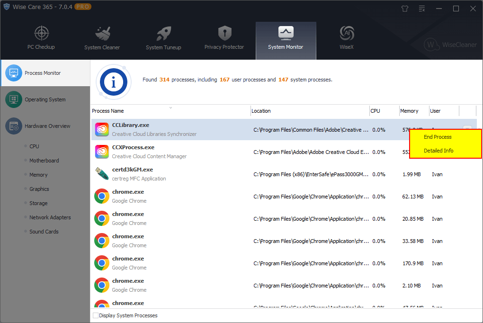Click the 167 user processes count
This screenshot has width=483, height=323.
(224, 80)
